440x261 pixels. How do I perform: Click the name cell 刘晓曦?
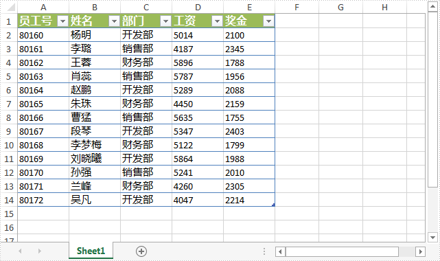coord(95,159)
